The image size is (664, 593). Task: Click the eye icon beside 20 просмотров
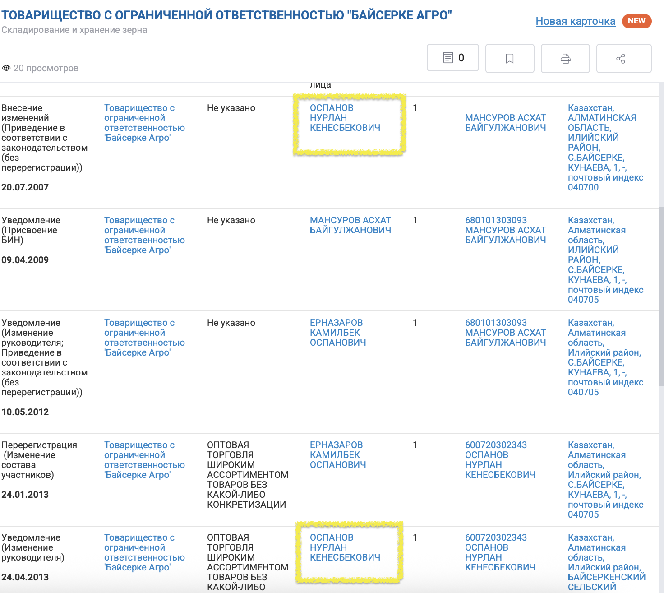click(x=6, y=68)
